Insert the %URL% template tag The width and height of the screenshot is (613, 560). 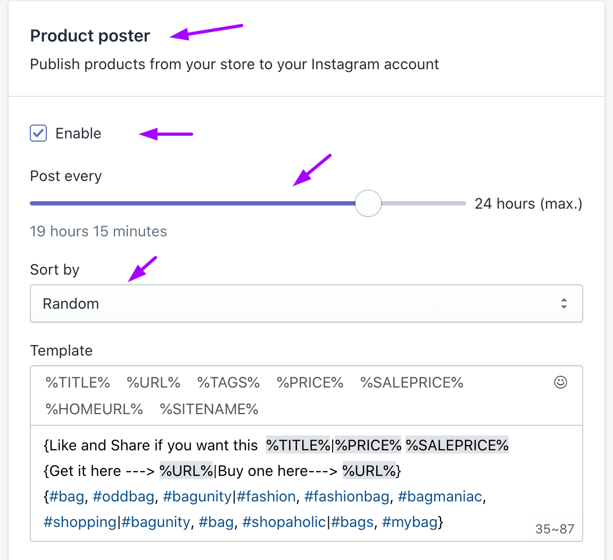point(153,383)
